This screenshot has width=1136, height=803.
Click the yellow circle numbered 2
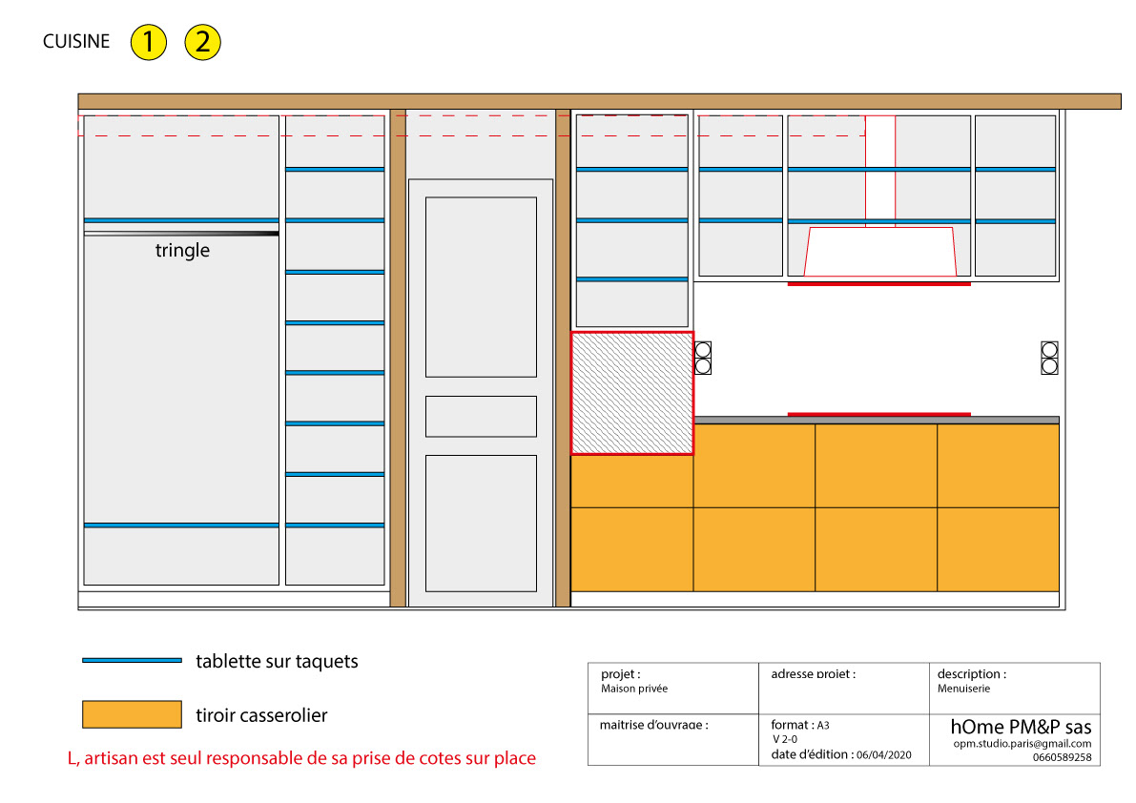pyautogui.click(x=203, y=42)
